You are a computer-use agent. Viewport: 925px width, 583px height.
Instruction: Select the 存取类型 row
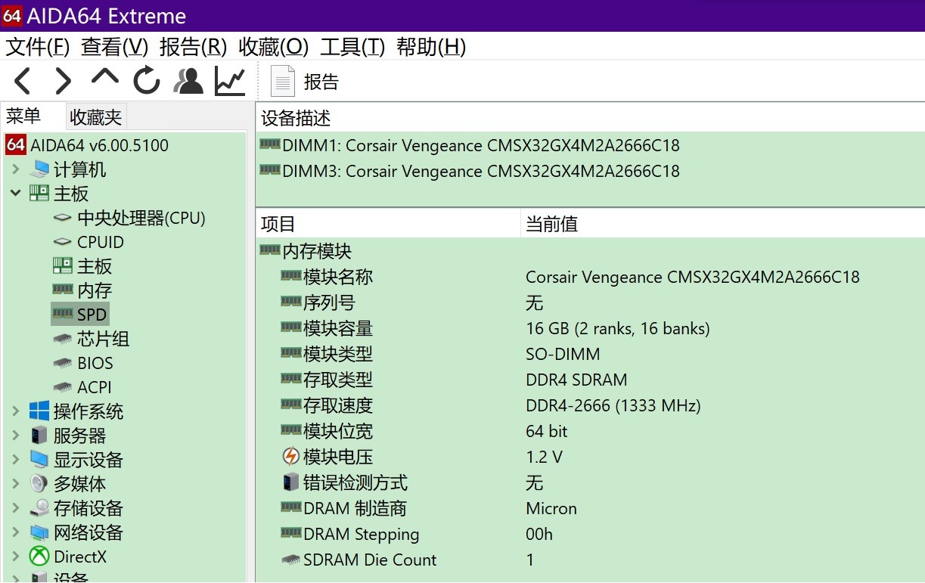[x=590, y=380]
